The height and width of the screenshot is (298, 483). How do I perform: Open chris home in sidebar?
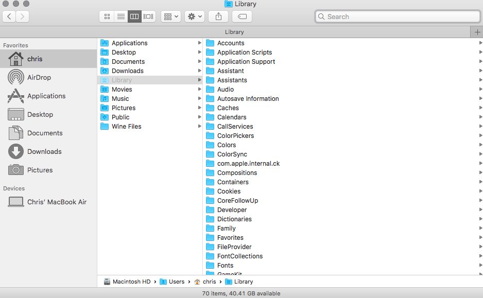point(48,59)
